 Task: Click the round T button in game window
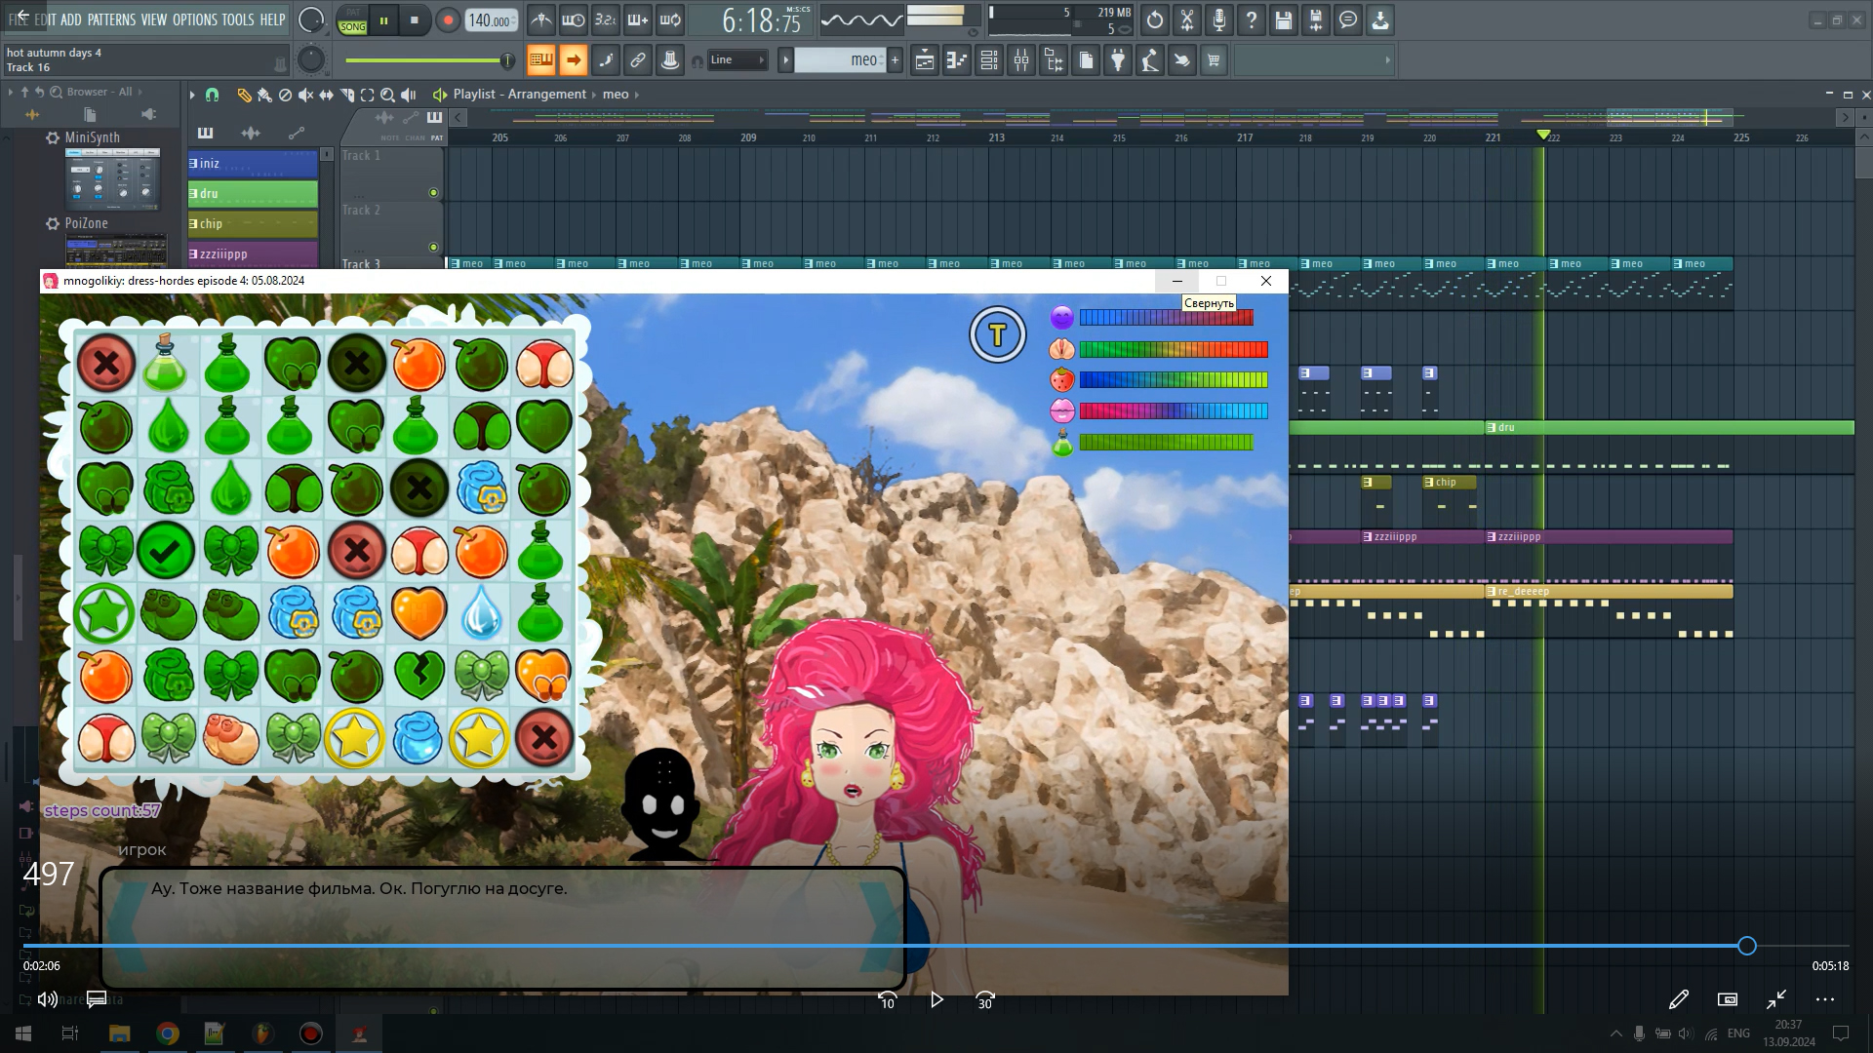[x=997, y=334]
